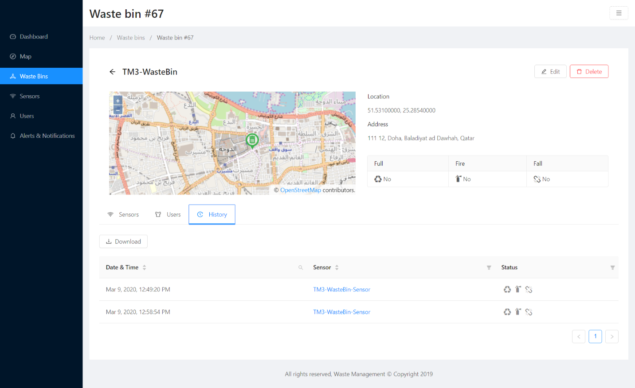Click the Edit button
This screenshot has height=388, width=635.
tap(550, 71)
